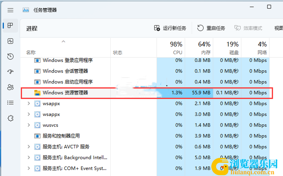Click the 运行新任务 icon

[x=157, y=28]
